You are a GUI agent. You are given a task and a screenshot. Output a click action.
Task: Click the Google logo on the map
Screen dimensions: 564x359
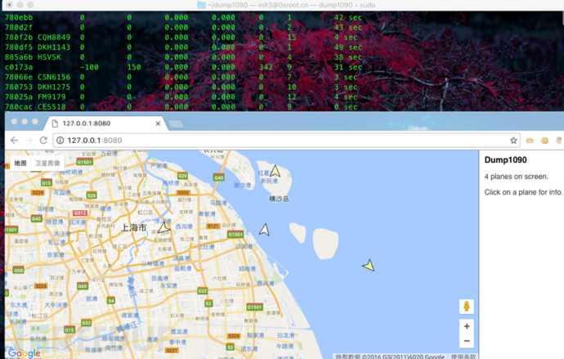pyautogui.click(x=24, y=352)
